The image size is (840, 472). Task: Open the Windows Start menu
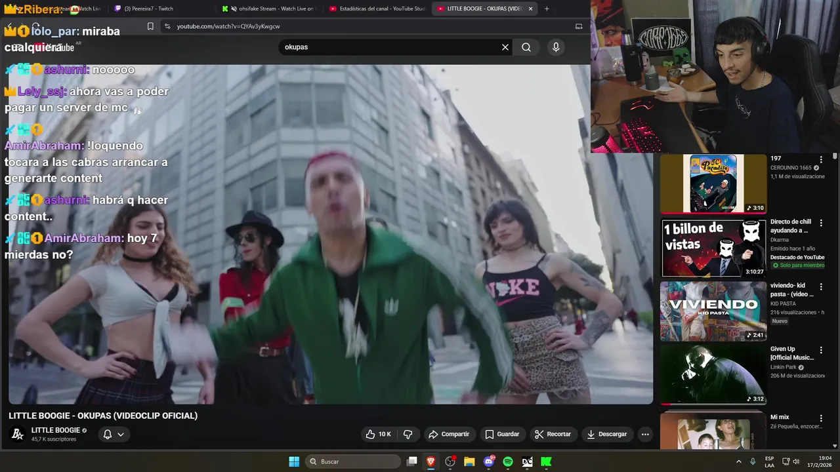click(294, 462)
